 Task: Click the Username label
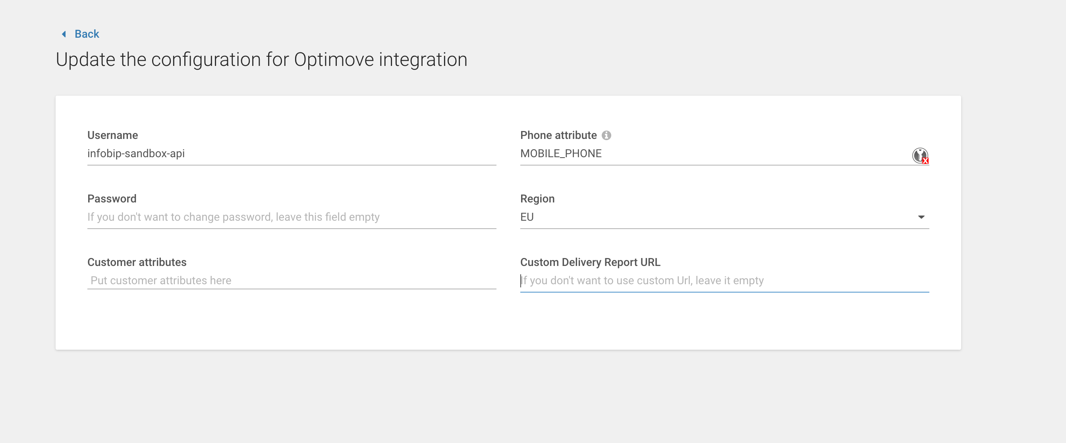click(112, 135)
